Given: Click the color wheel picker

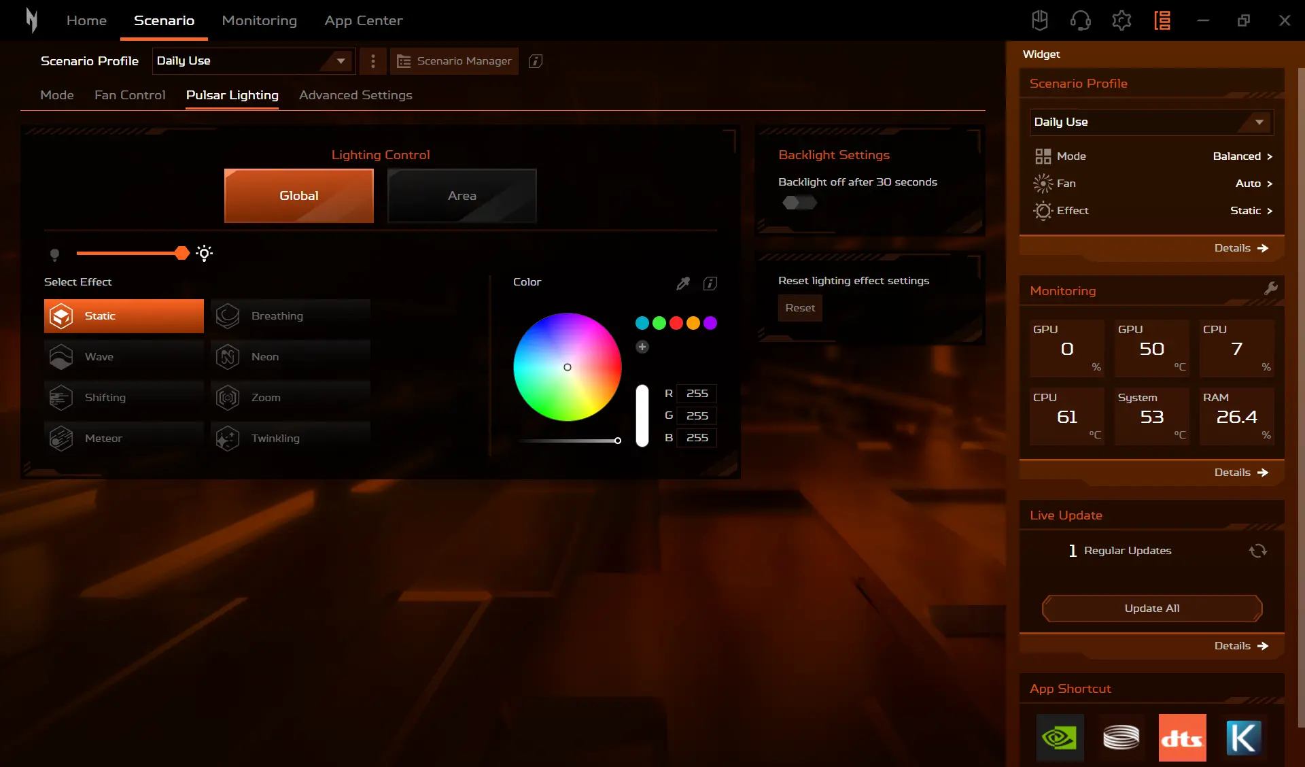Looking at the screenshot, I should (568, 367).
